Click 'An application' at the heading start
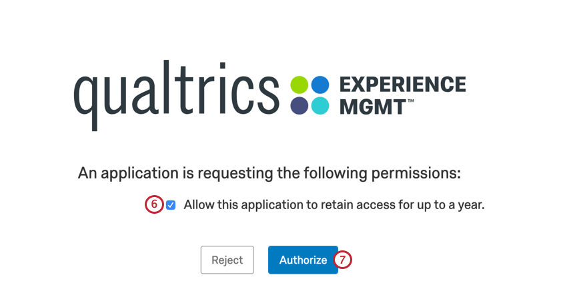This screenshot has width=567, height=283. [127, 174]
